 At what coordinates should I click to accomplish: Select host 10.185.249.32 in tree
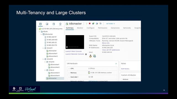[x=52, y=43]
